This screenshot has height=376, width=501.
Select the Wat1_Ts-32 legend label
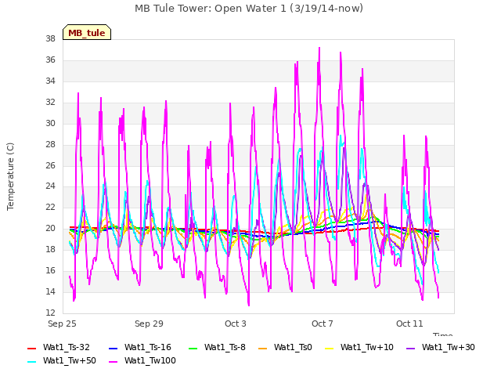click(67, 347)
